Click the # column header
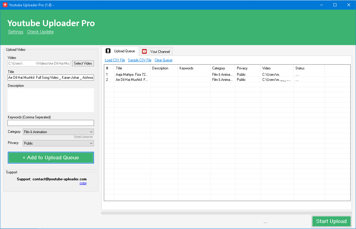This screenshot has width=356, height=229. tap(109, 68)
